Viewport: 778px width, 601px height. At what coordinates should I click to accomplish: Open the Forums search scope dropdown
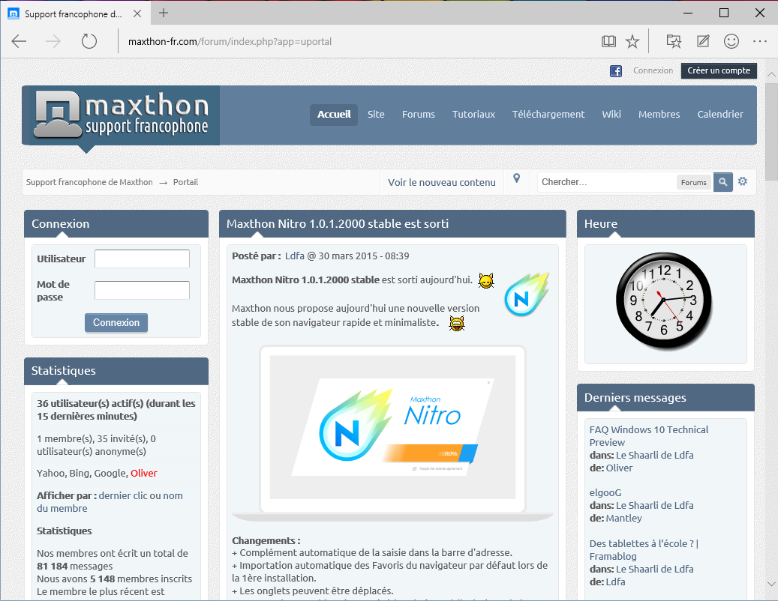tap(694, 182)
